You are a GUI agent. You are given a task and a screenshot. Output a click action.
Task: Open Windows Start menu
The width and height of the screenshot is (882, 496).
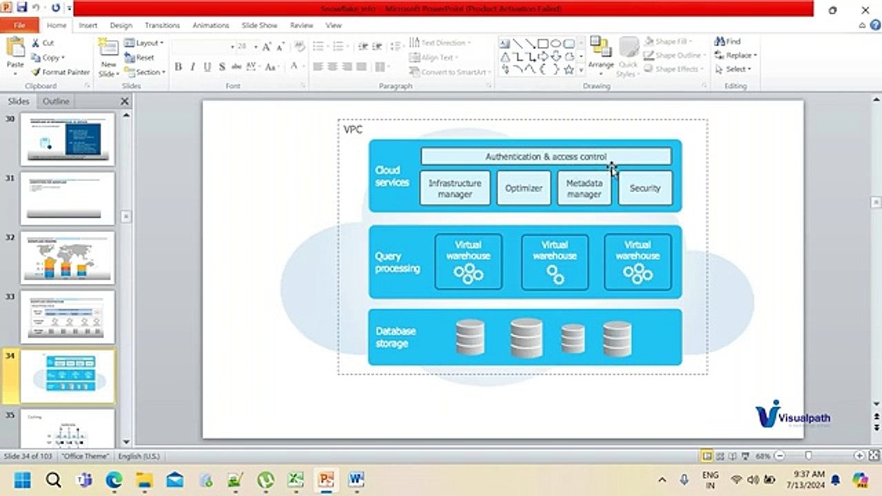tap(23, 479)
